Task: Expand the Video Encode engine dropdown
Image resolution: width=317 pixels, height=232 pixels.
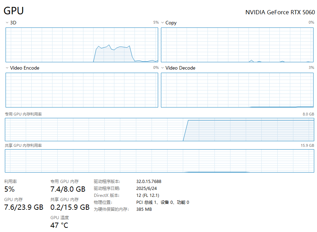Action: pos(7,68)
